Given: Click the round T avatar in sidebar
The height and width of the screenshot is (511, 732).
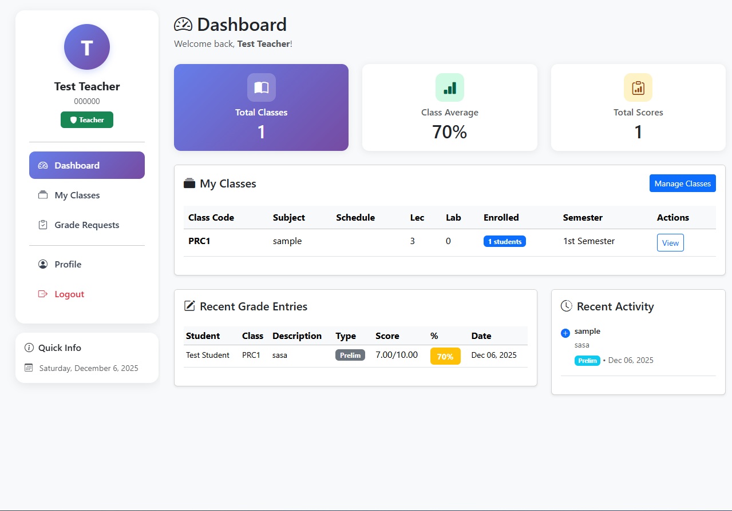Looking at the screenshot, I should [87, 47].
